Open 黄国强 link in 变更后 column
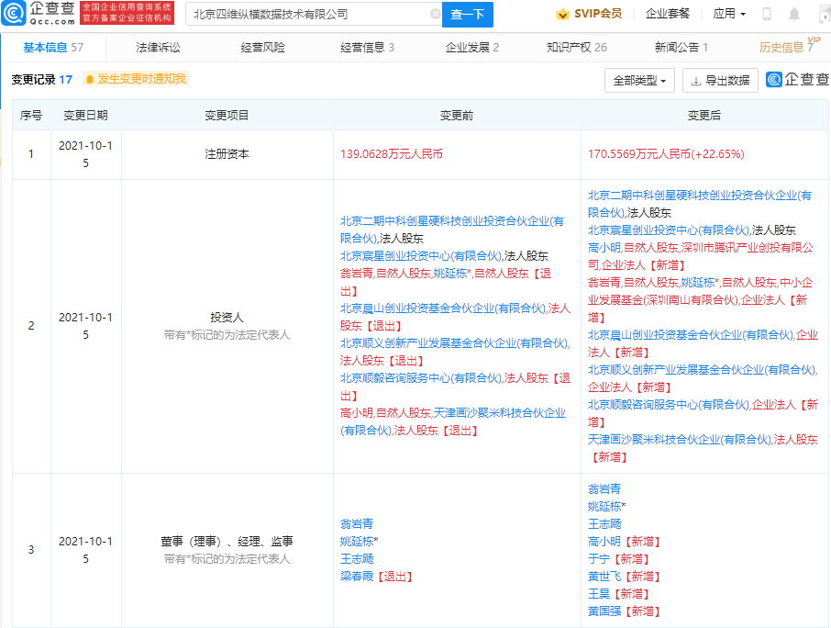Screen dimensions: 831x628 pos(604,611)
